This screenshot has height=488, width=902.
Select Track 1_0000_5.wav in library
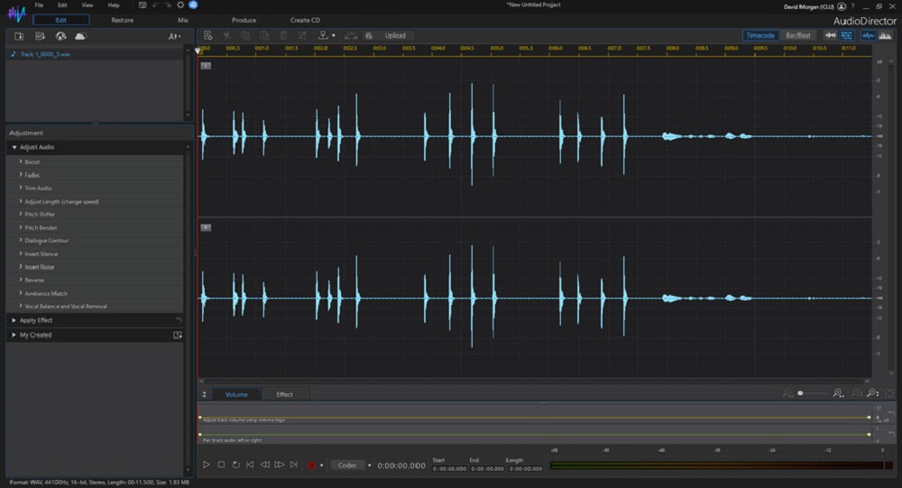point(45,54)
